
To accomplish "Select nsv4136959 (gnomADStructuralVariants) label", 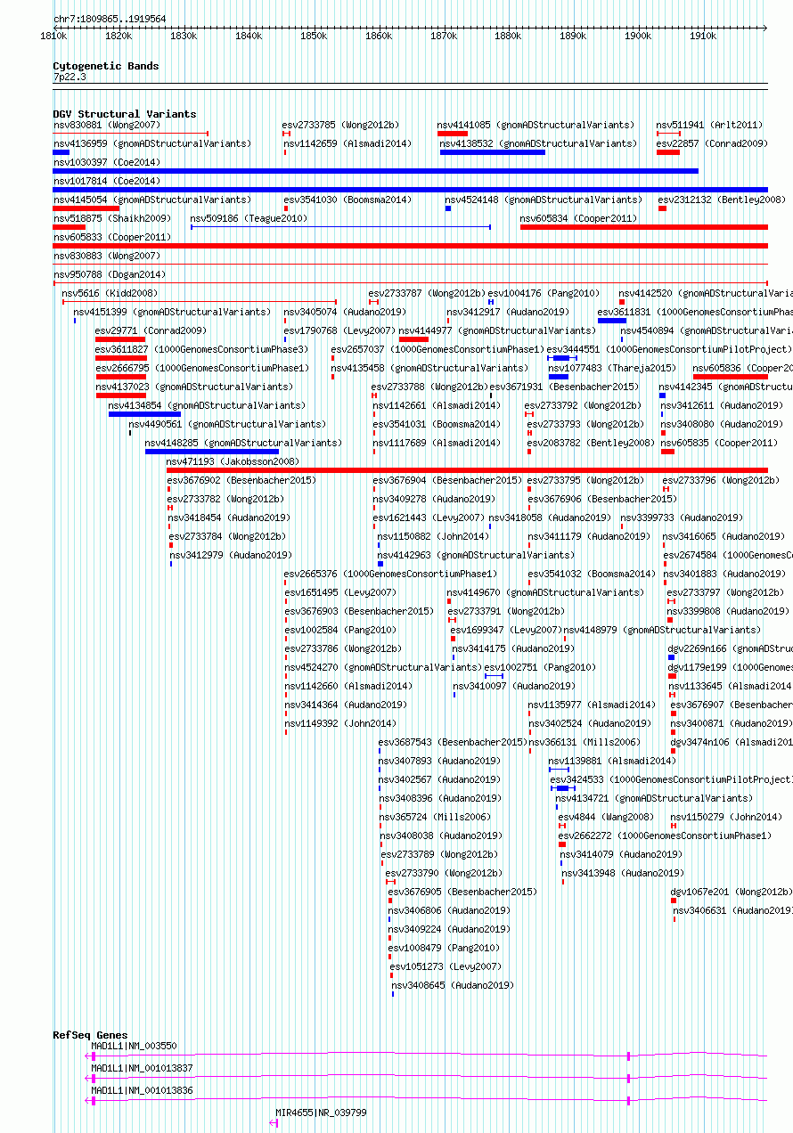I will 151,143.
